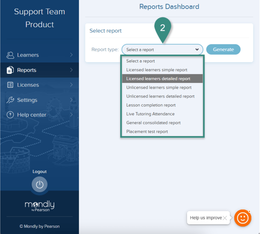Click the Licenses list icon in sidebar

(10, 85)
